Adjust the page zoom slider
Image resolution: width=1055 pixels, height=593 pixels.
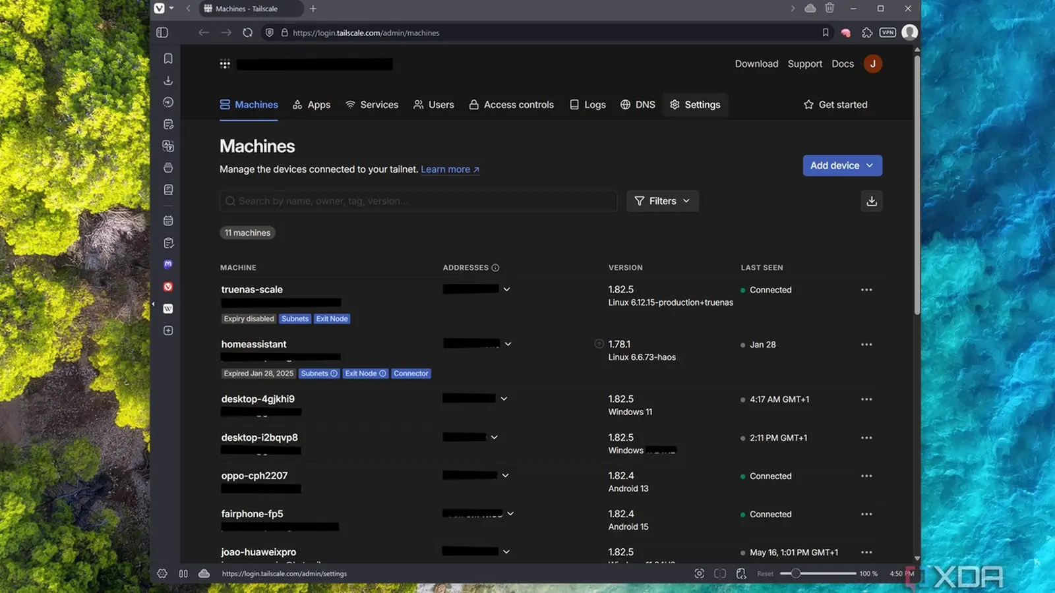click(x=818, y=573)
